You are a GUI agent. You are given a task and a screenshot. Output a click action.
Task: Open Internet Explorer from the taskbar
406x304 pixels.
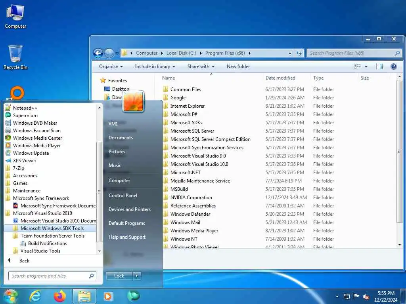35,296
